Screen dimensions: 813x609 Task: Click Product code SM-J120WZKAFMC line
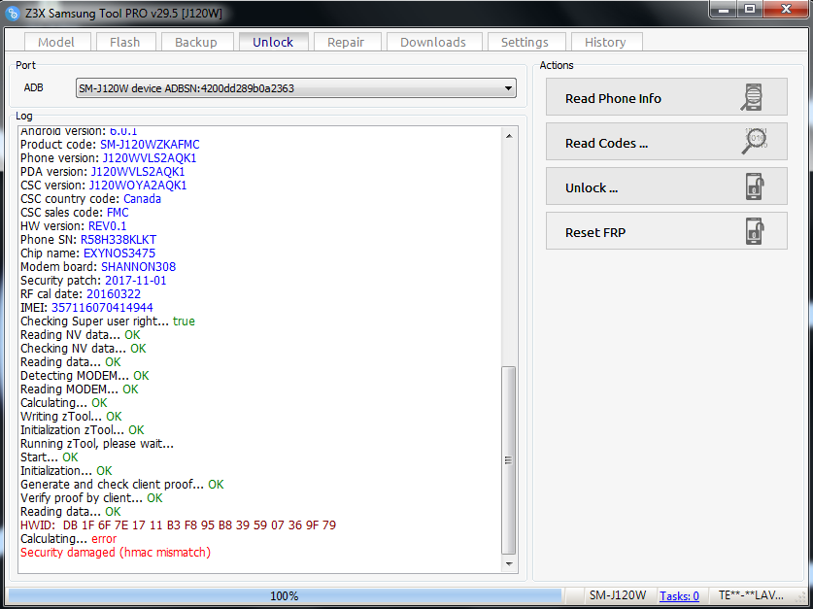click(x=110, y=145)
